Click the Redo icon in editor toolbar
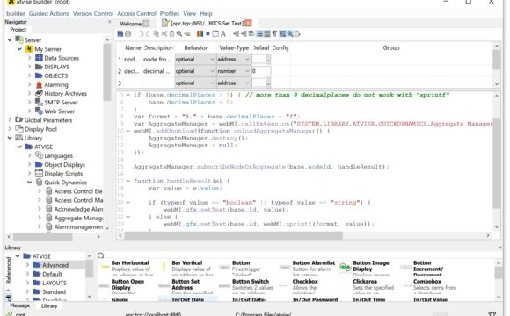This screenshot has height=316, width=510. (149, 33)
